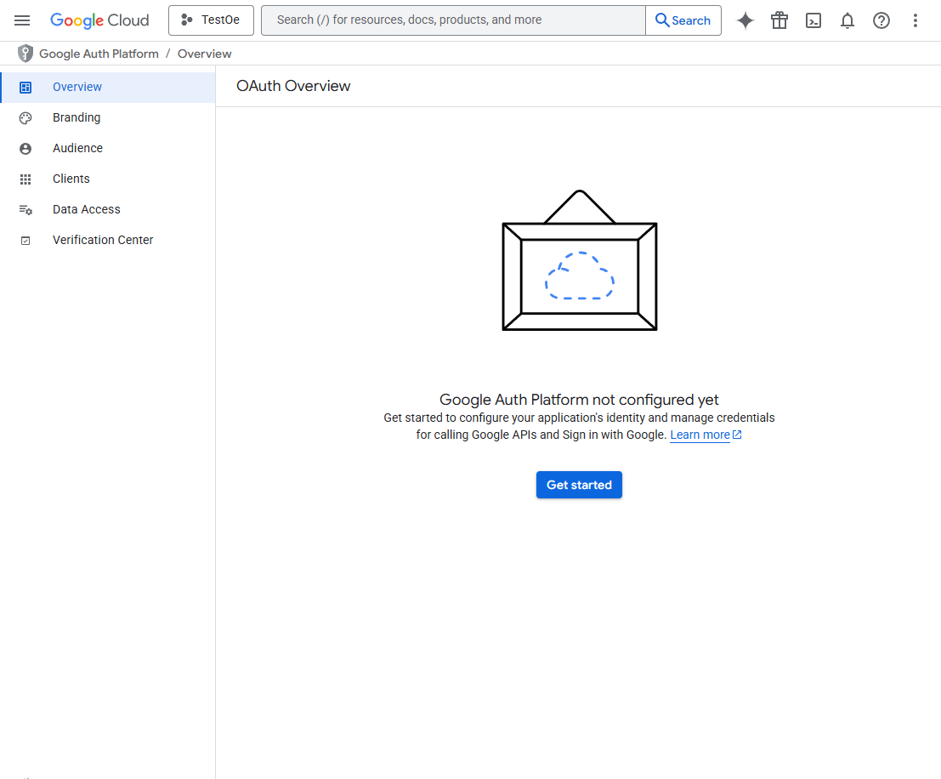Click the Audience person icon
The image size is (941, 779).
pyautogui.click(x=26, y=149)
